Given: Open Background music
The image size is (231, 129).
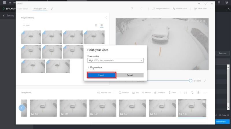Looking at the screenshot, I should click(161, 9).
